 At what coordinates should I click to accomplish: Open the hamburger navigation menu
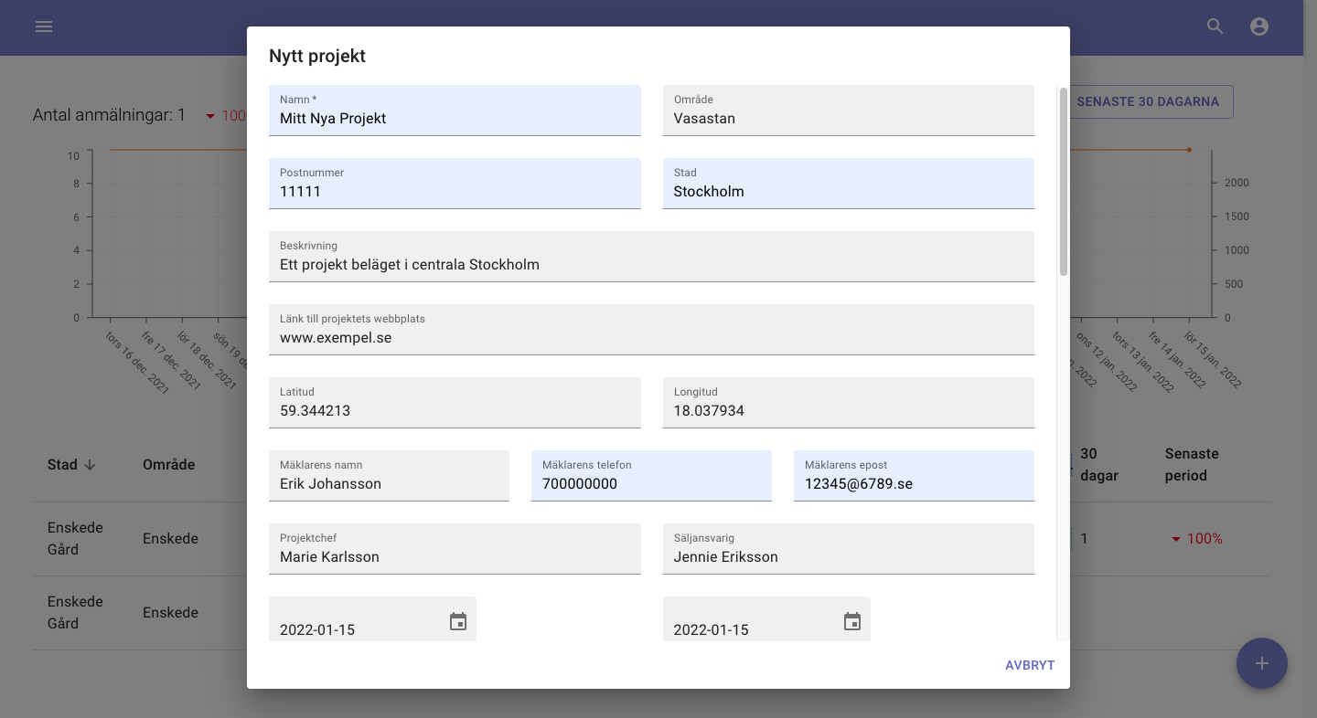tap(44, 26)
